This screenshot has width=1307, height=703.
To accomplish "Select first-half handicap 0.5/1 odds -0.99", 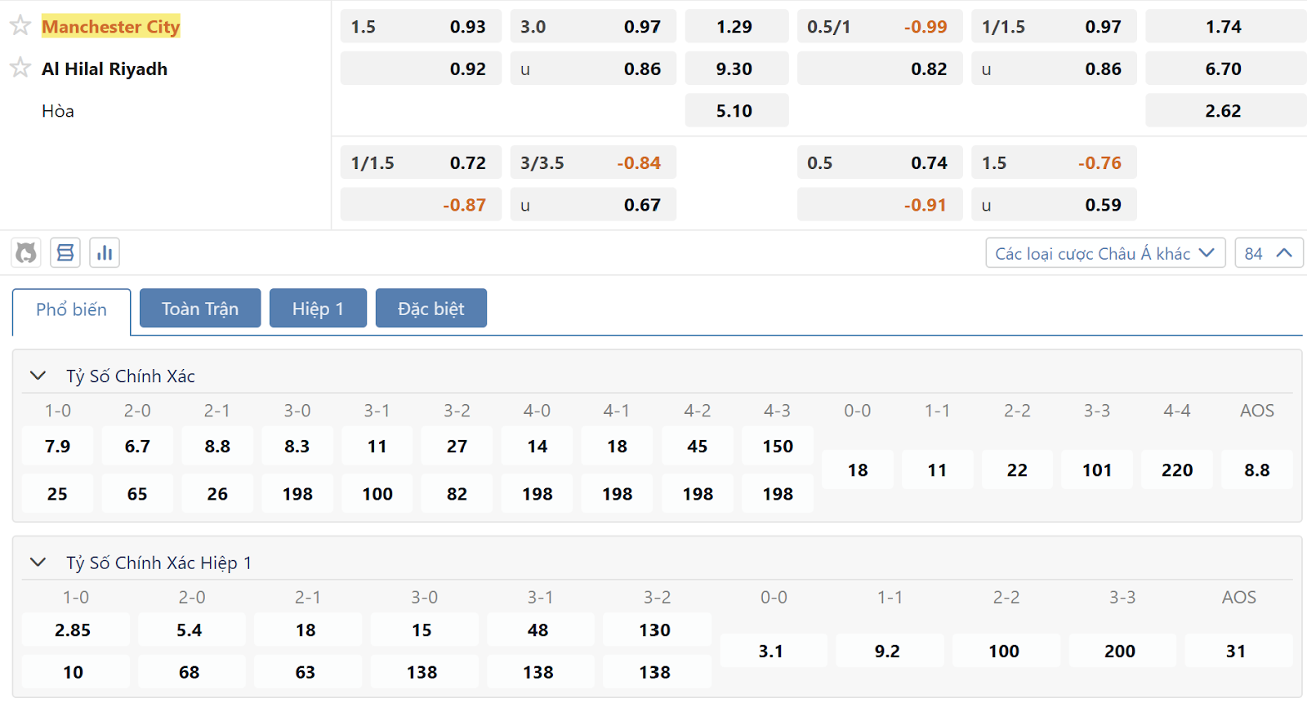I will coord(880,27).
